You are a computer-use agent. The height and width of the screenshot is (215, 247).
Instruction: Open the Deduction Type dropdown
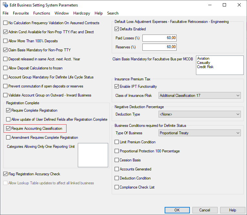tap(200, 114)
